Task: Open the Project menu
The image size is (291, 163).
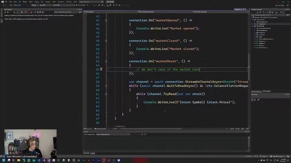Action: pos(25,2)
